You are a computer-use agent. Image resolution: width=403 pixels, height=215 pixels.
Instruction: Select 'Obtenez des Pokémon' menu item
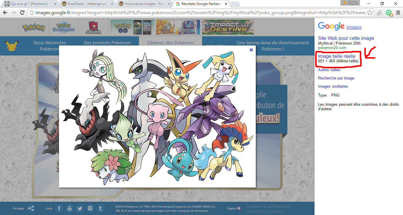click(171, 43)
